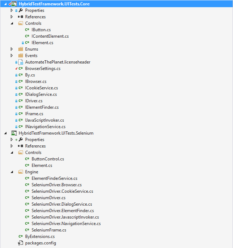Select the HybridTestFramework.UITests.Core project

(x=54, y=4)
